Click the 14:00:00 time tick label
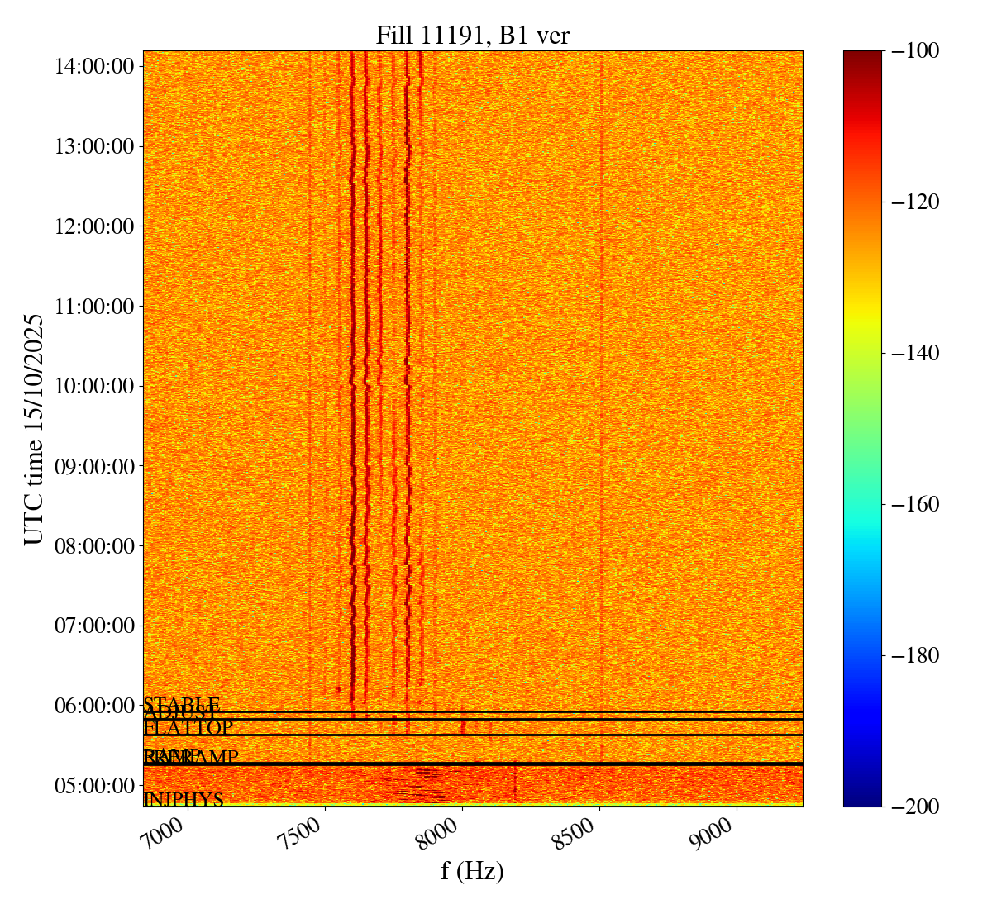Screen dimensions: 992x909 click(x=94, y=66)
